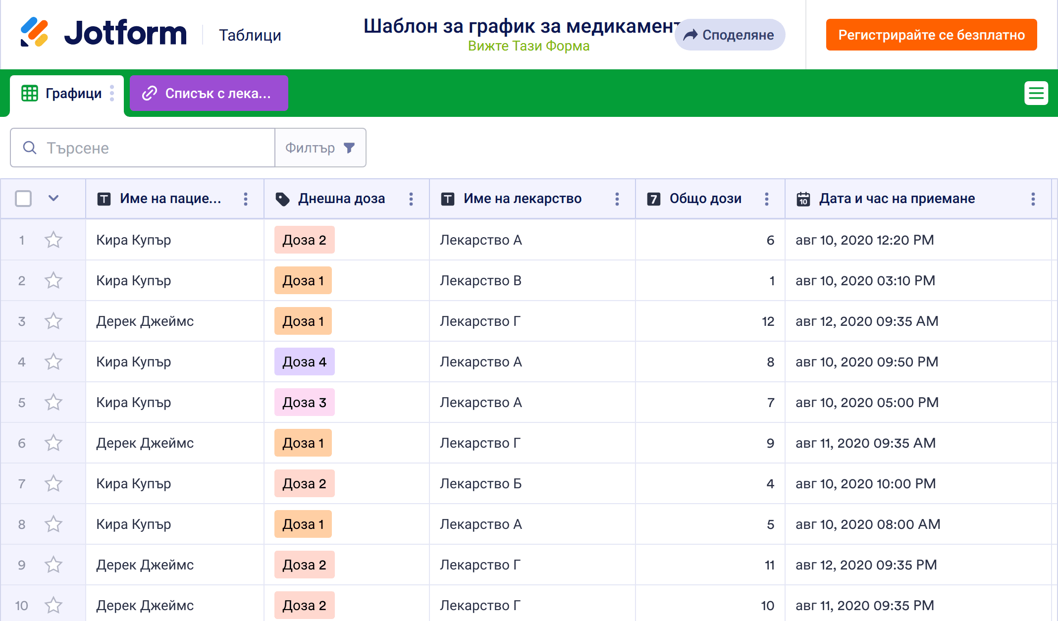1058x621 pixels.
Task: Star row 3 Дерек Джеймс entry
Action: tap(53, 321)
